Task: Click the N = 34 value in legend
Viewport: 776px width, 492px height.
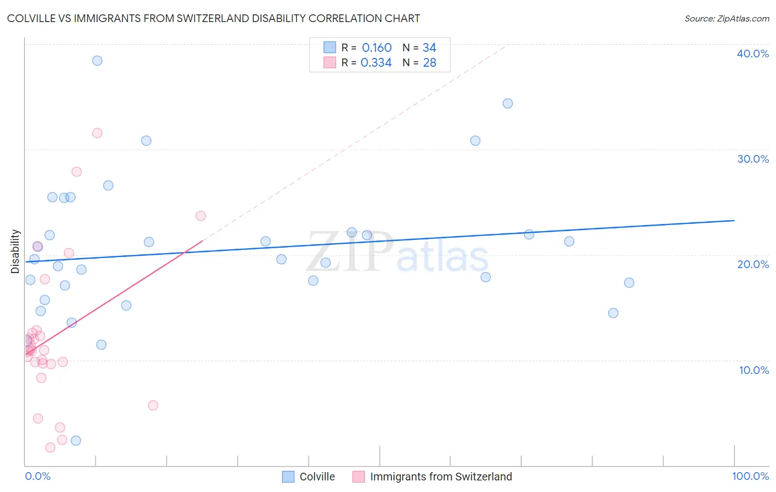Action: click(x=419, y=47)
